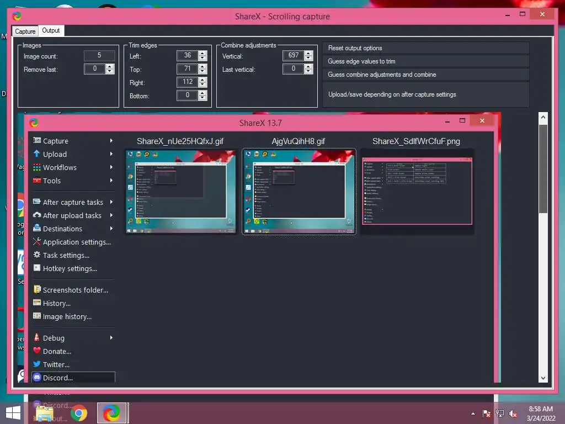This screenshot has height=424, width=565.
Task: Increase the Remove last value
Action: pyautogui.click(x=110, y=66)
